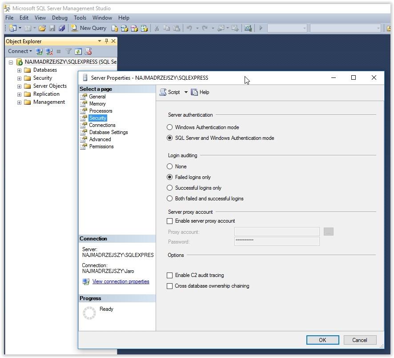Click the Save All icon in toolbar
Screen dimensions: 394x358
point(62,28)
